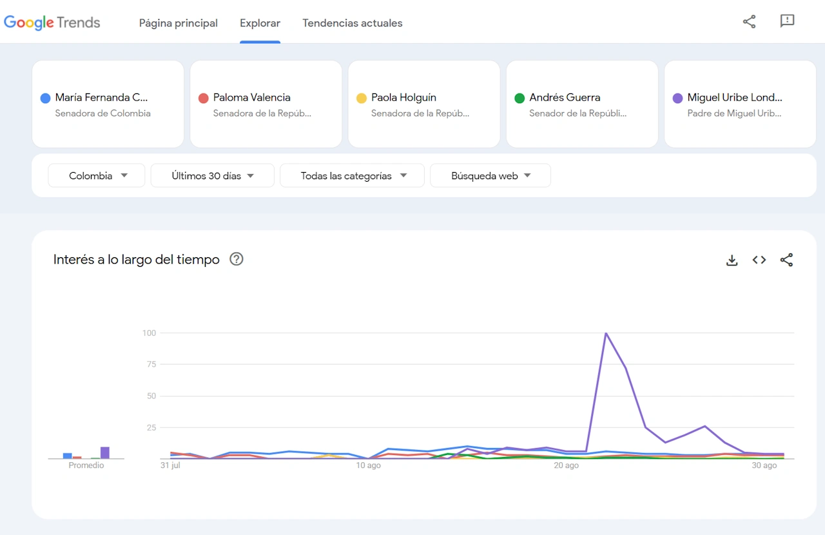Select the Explorar tab

(260, 23)
